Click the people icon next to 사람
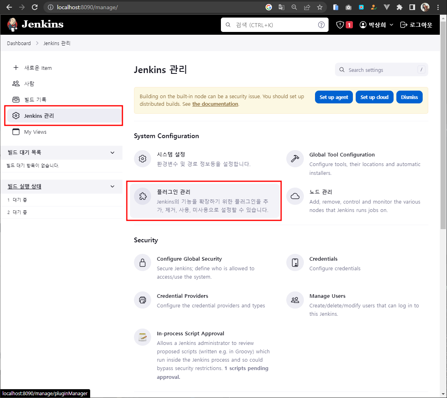Image resolution: width=447 pixels, height=398 pixels. [x=16, y=83]
